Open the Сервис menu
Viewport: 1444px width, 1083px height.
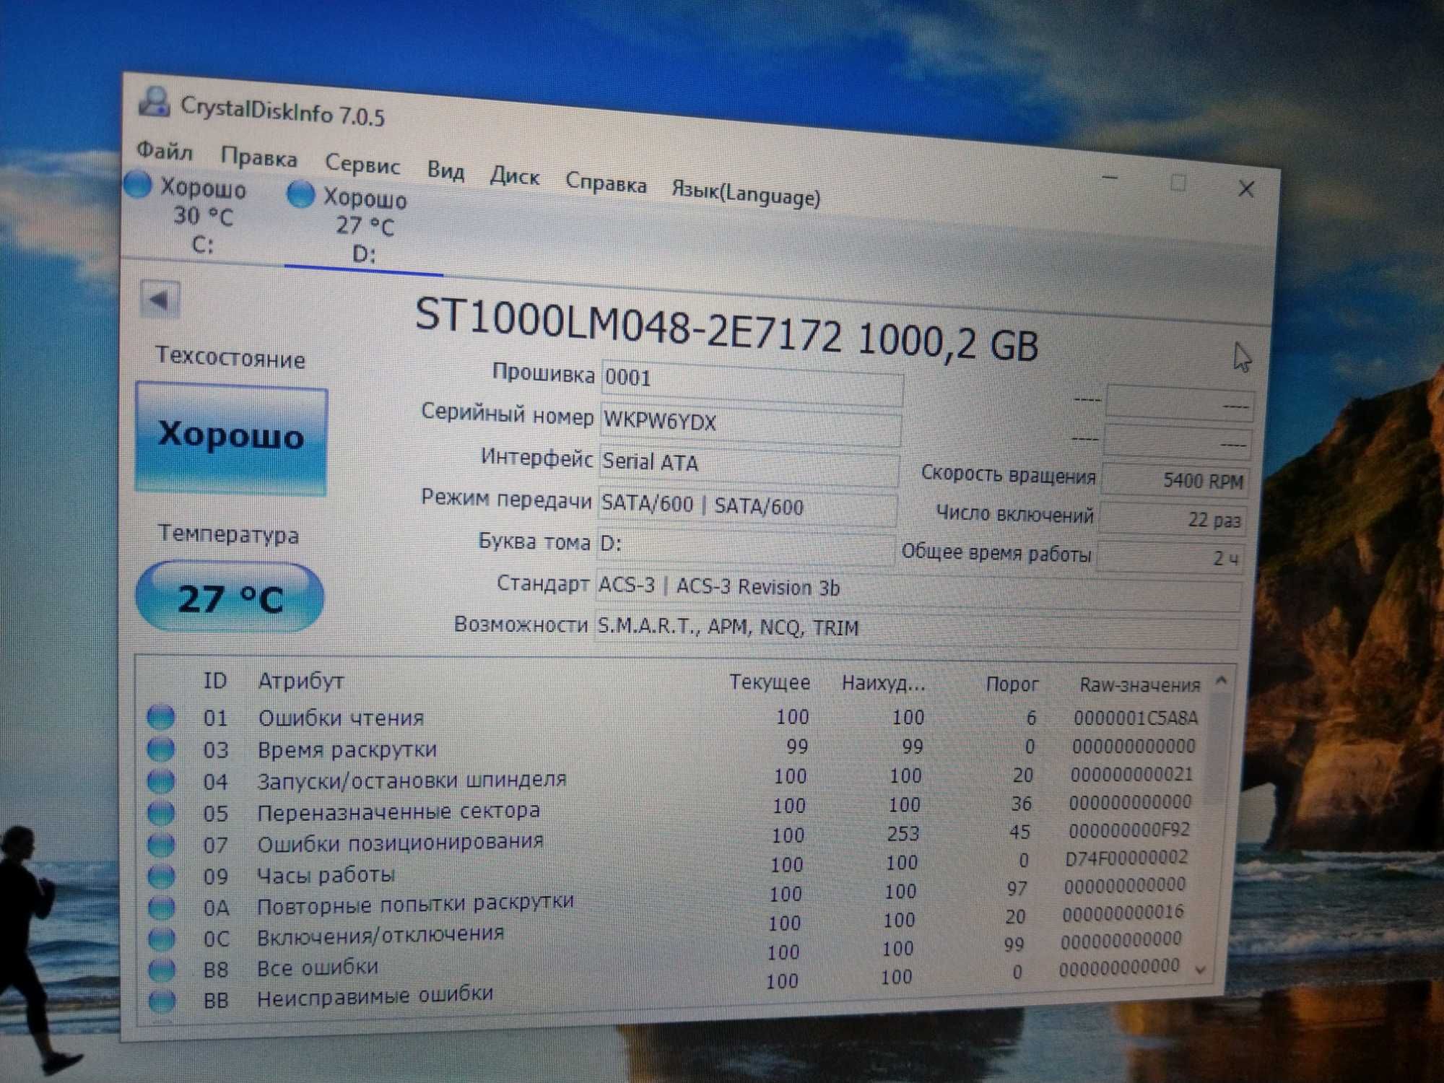click(x=362, y=164)
